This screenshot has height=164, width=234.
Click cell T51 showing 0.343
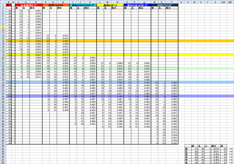(171, 143)
